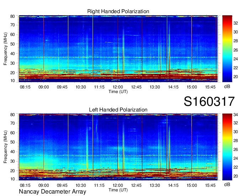Click the 80 MHz label on top plot

pyautogui.click(x=12, y=16)
